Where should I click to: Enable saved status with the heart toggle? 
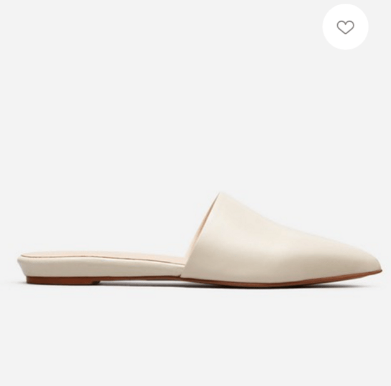345,27
